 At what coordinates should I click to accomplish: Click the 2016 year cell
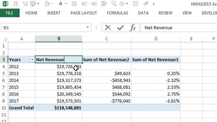22,94
